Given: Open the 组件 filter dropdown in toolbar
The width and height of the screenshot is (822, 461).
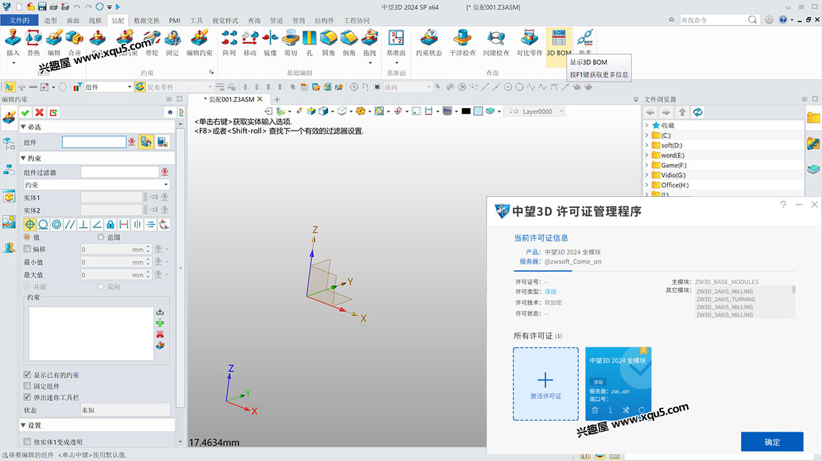Looking at the screenshot, I should tap(129, 87).
